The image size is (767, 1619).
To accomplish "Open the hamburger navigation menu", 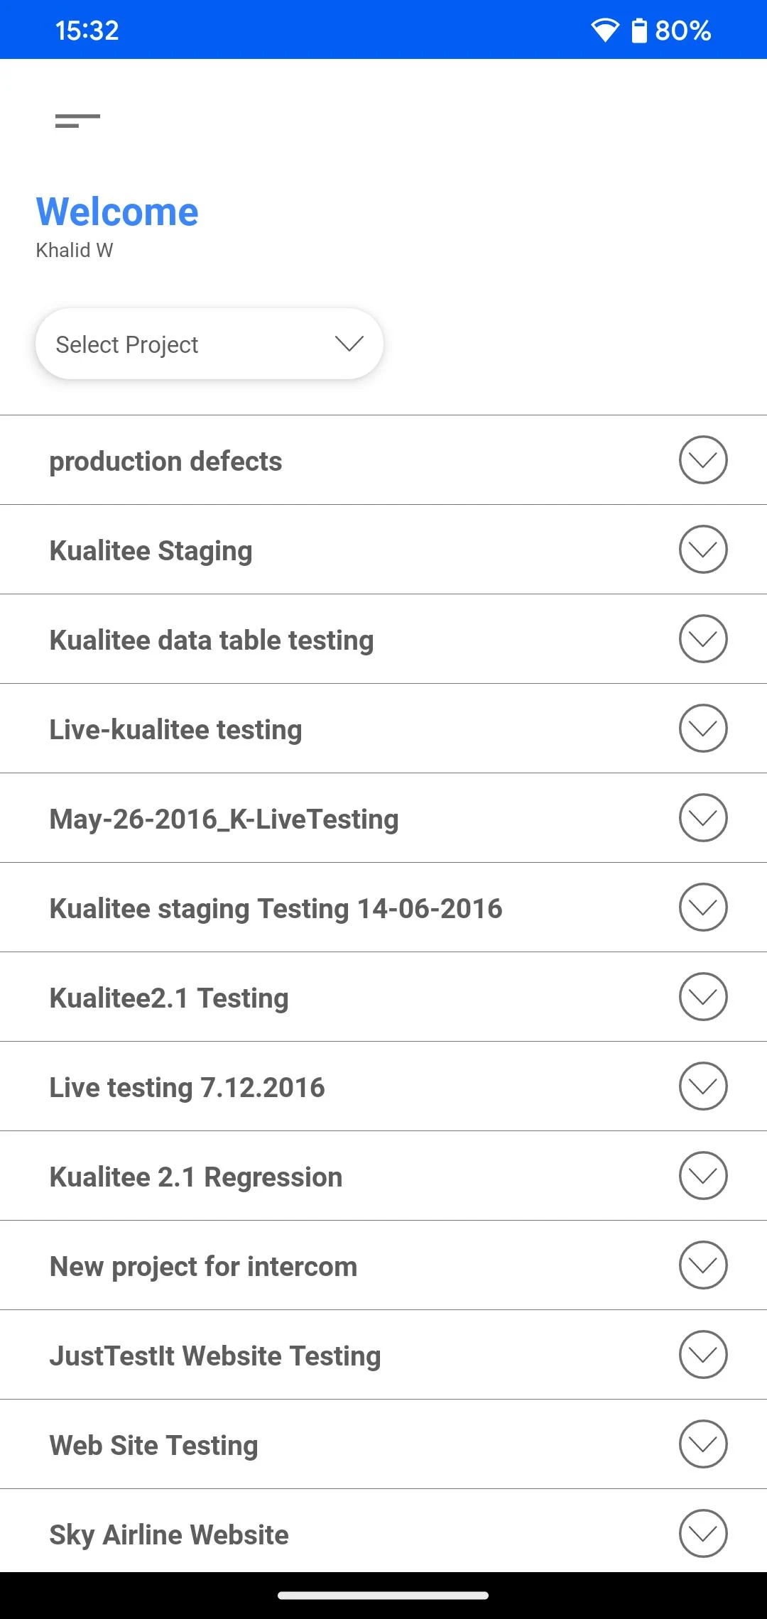I will click(77, 121).
